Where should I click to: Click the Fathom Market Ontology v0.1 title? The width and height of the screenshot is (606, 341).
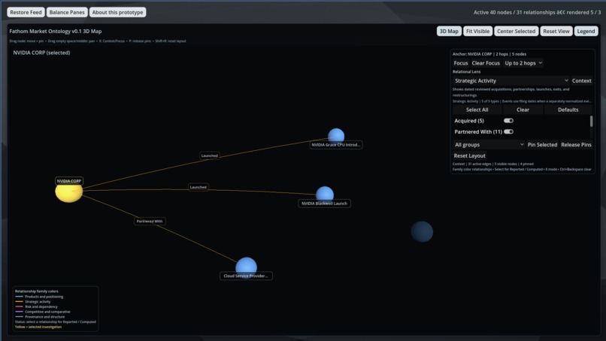[56, 32]
